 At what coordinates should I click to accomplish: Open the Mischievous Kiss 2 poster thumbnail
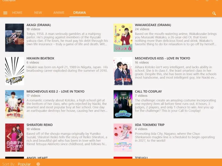point(15,104)
